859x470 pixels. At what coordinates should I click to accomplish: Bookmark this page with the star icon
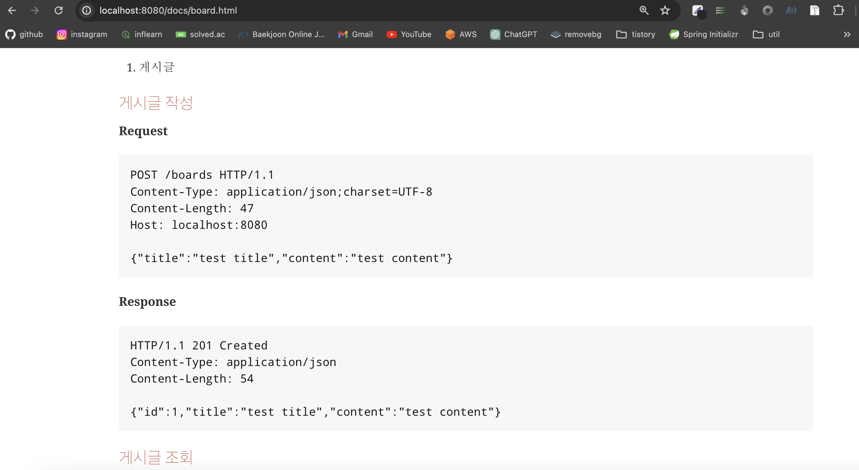coord(665,10)
